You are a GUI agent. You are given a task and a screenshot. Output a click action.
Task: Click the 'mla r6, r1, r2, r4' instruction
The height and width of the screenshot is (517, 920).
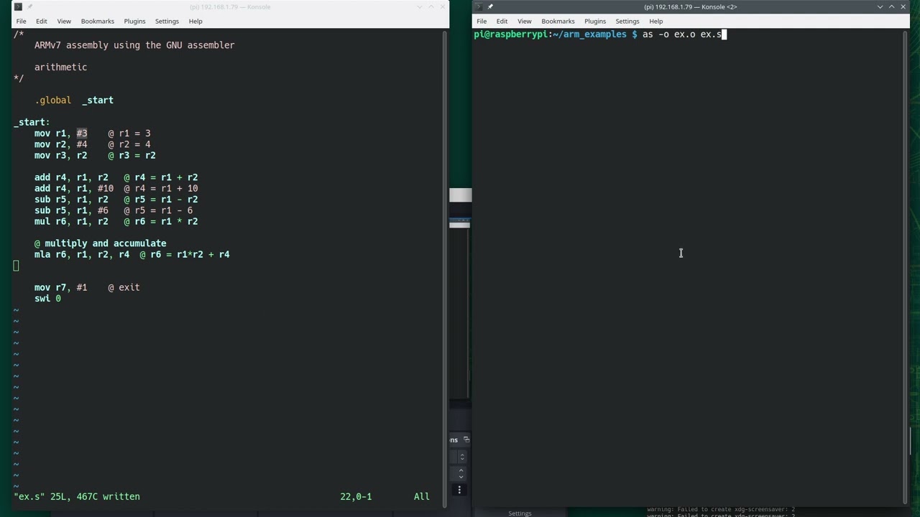click(x=82, y=254)
